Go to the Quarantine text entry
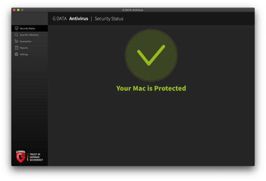Image resolution: width=266 pixels, height=181 pixels. tap(25, 41)
